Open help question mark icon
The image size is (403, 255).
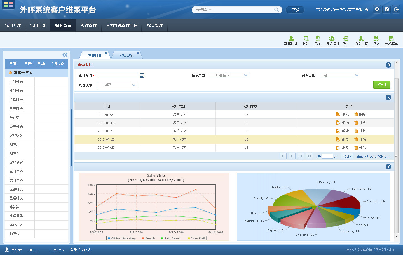[x=387, y=9]
